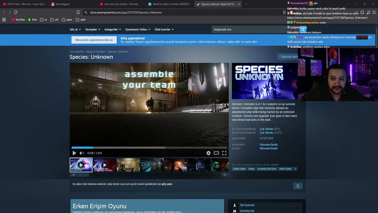Expand the Tavsiyeler dropdown menu
Image resolution: width=378 pixels, height=213 pixels.
click(x=93, y=30)
